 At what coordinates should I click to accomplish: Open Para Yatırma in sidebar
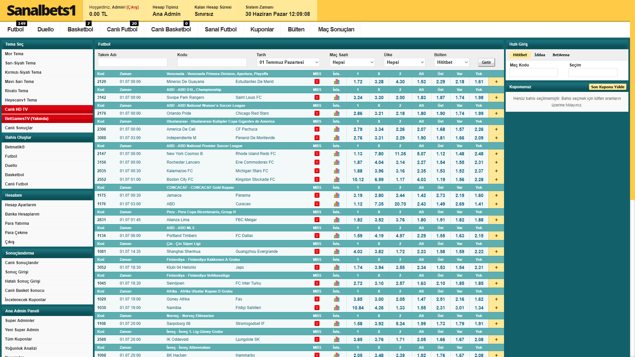point(47,223)
